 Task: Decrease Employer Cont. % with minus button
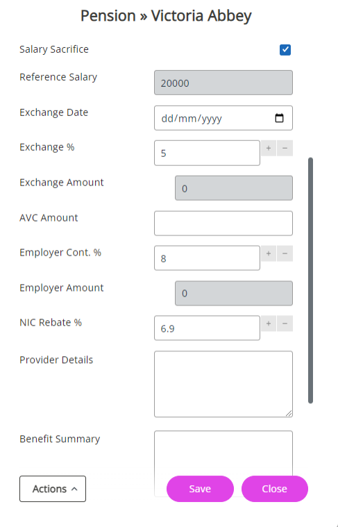(285, 253)
